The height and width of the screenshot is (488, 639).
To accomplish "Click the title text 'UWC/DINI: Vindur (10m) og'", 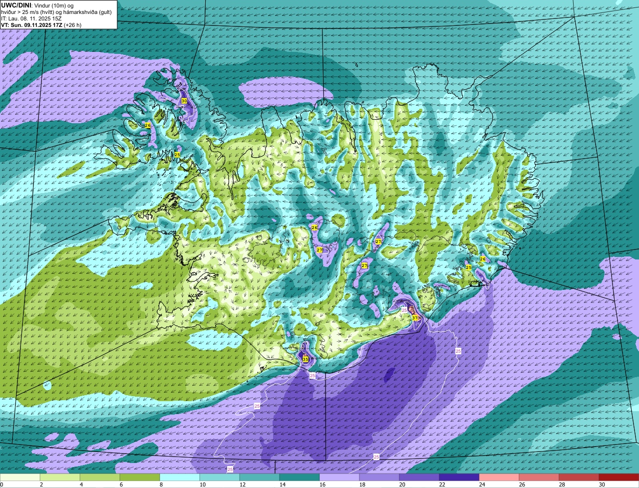I will click(37, 5).
